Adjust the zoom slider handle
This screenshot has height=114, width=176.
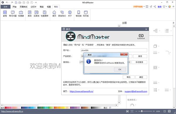coord(142,111)
